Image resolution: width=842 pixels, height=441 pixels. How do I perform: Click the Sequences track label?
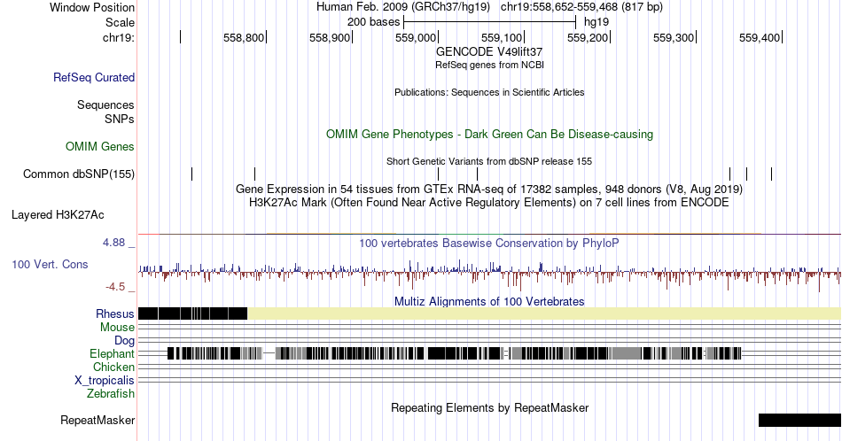point(105,104)
